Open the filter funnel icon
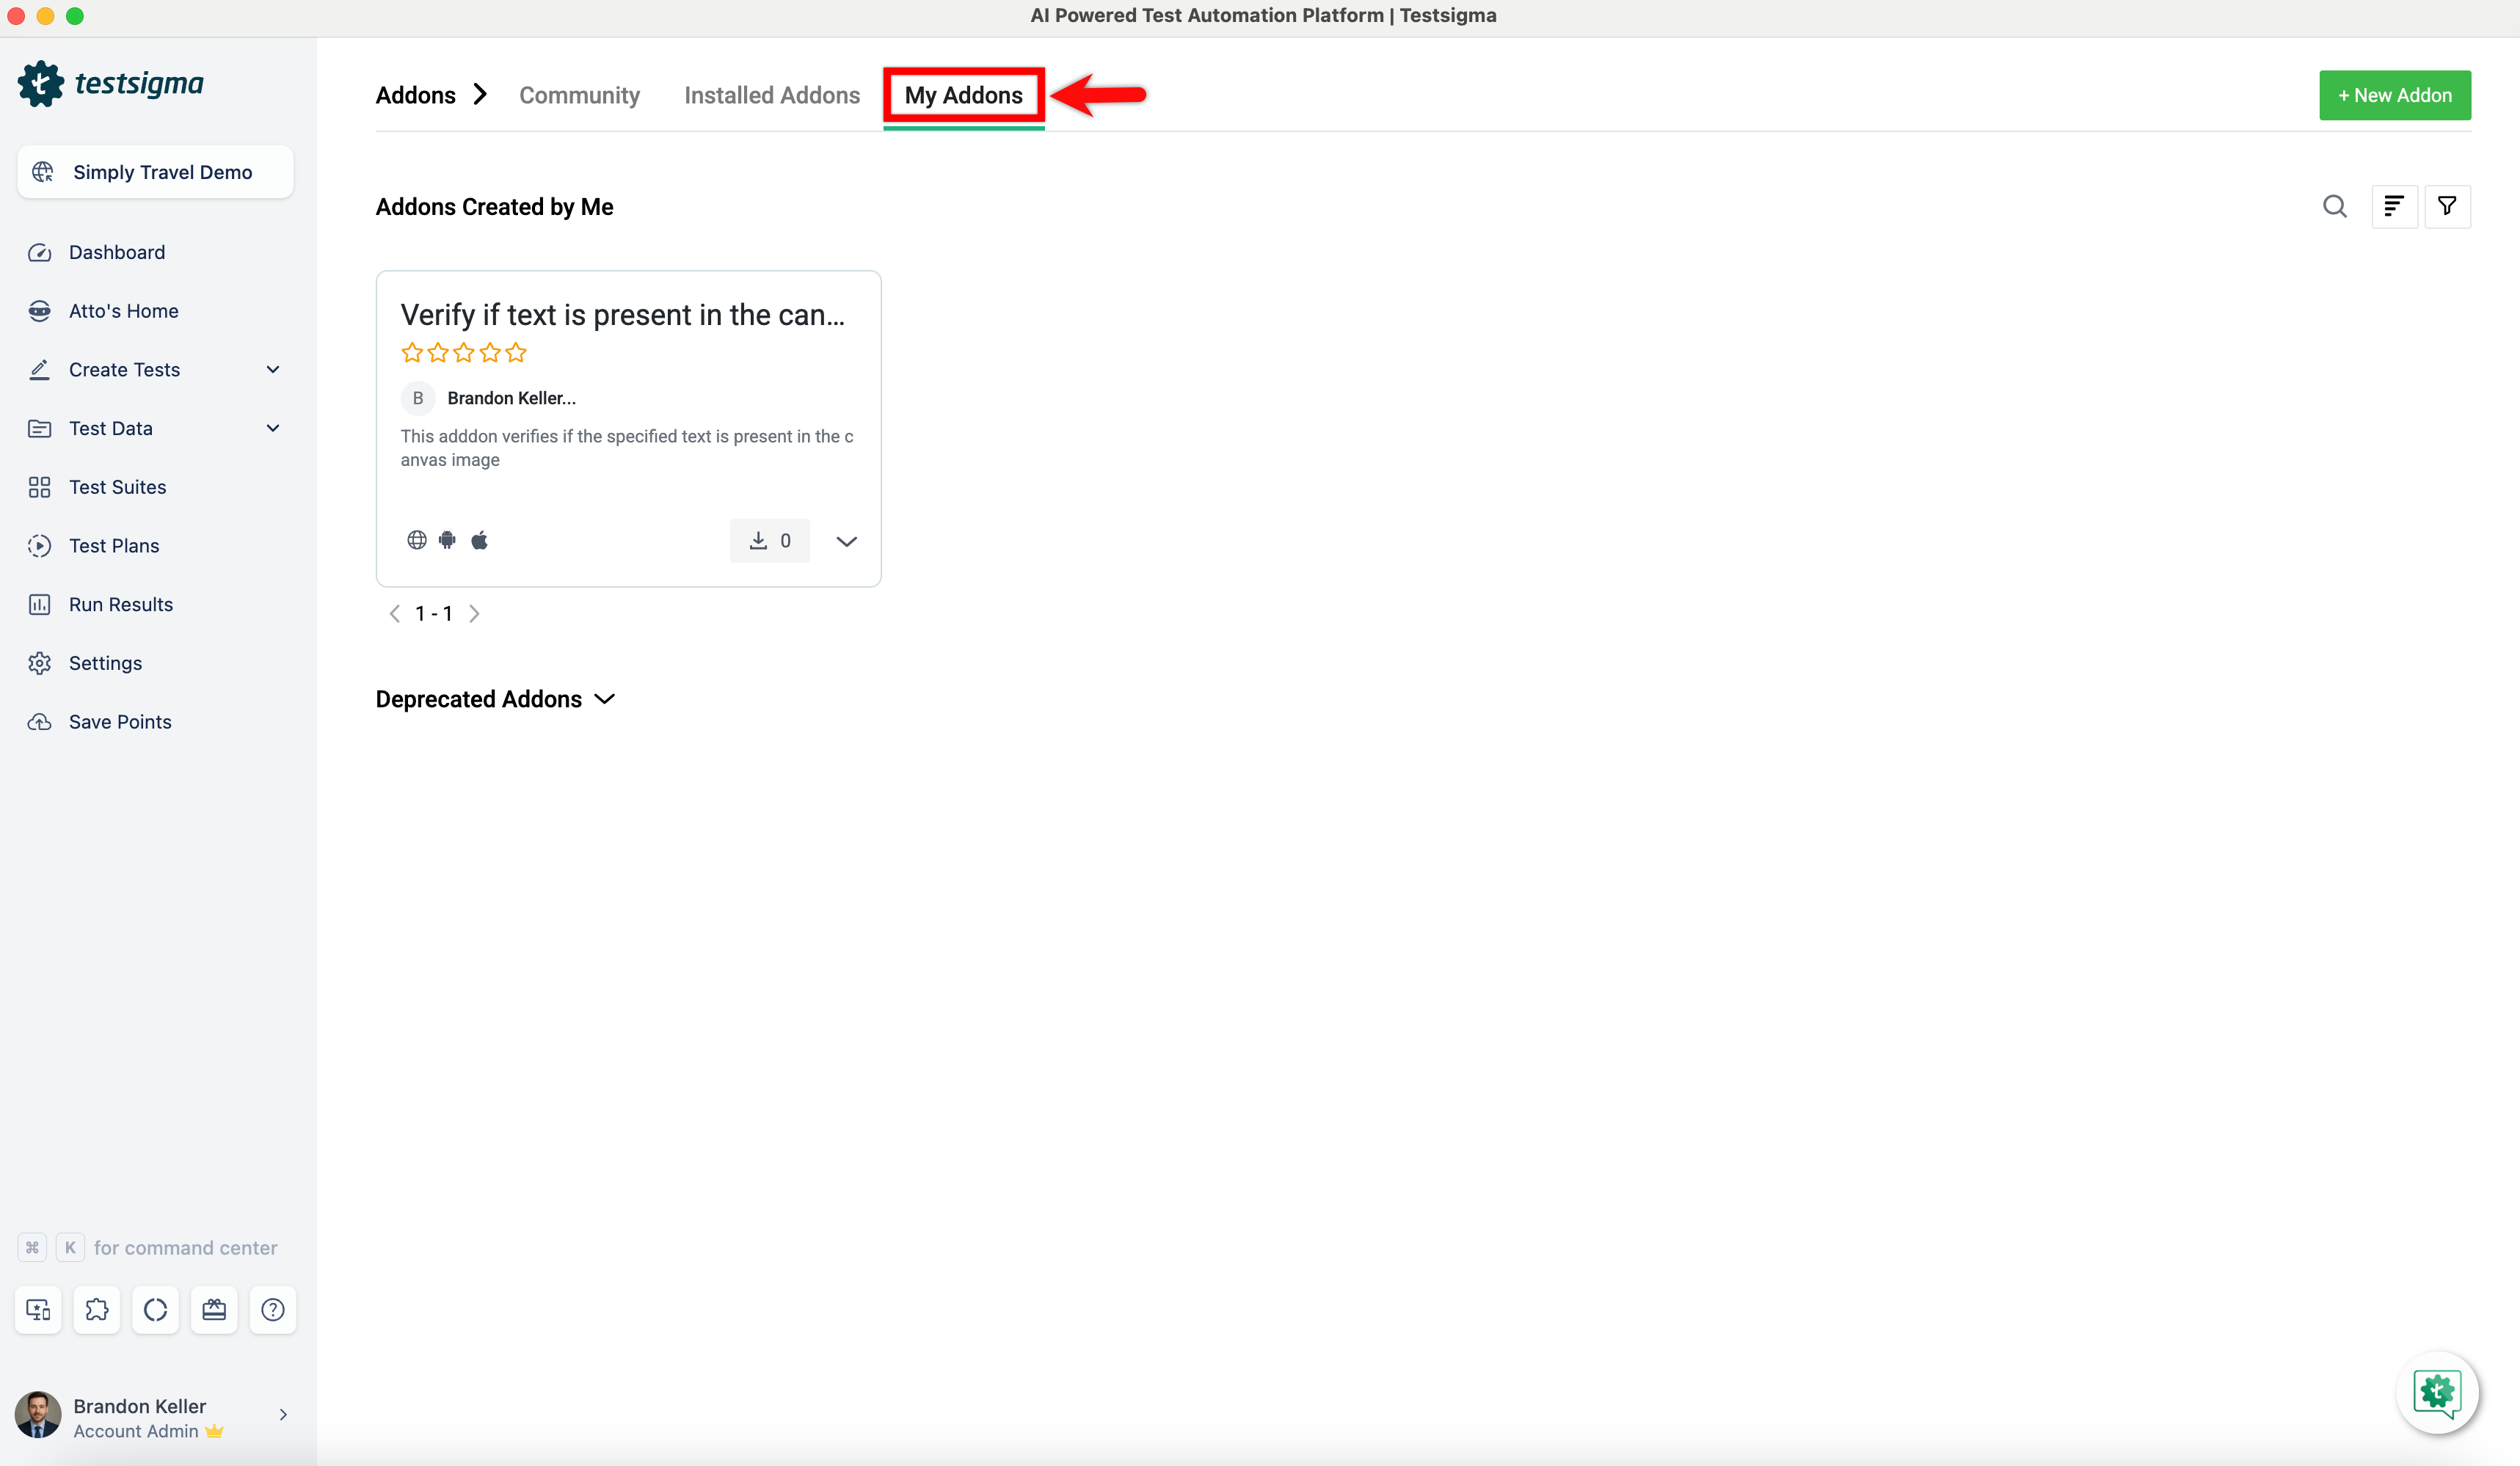The height and width of the screenshot is (1466, 2520). [2447, 206]
